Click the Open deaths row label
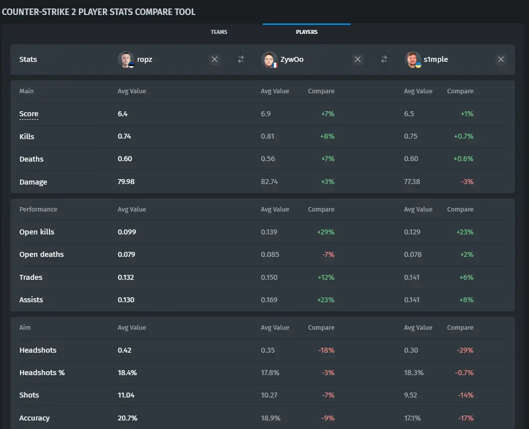 (x=41, y=254)
